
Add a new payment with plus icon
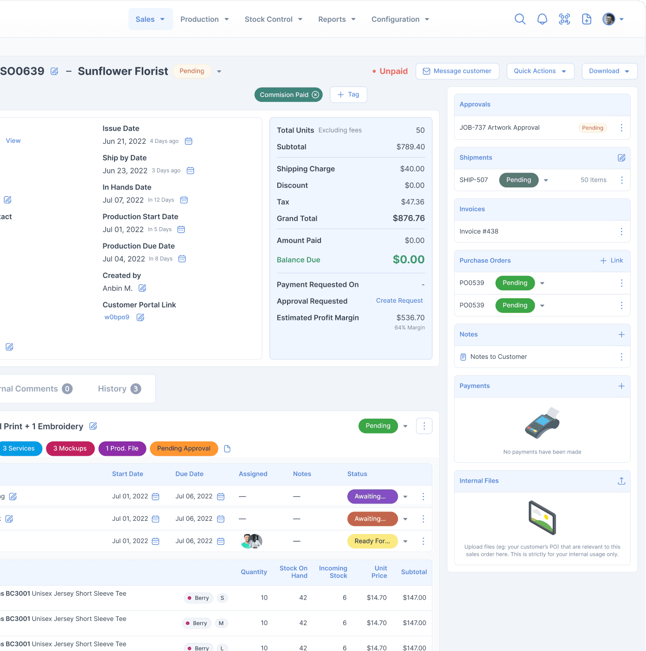coord(621,386)
